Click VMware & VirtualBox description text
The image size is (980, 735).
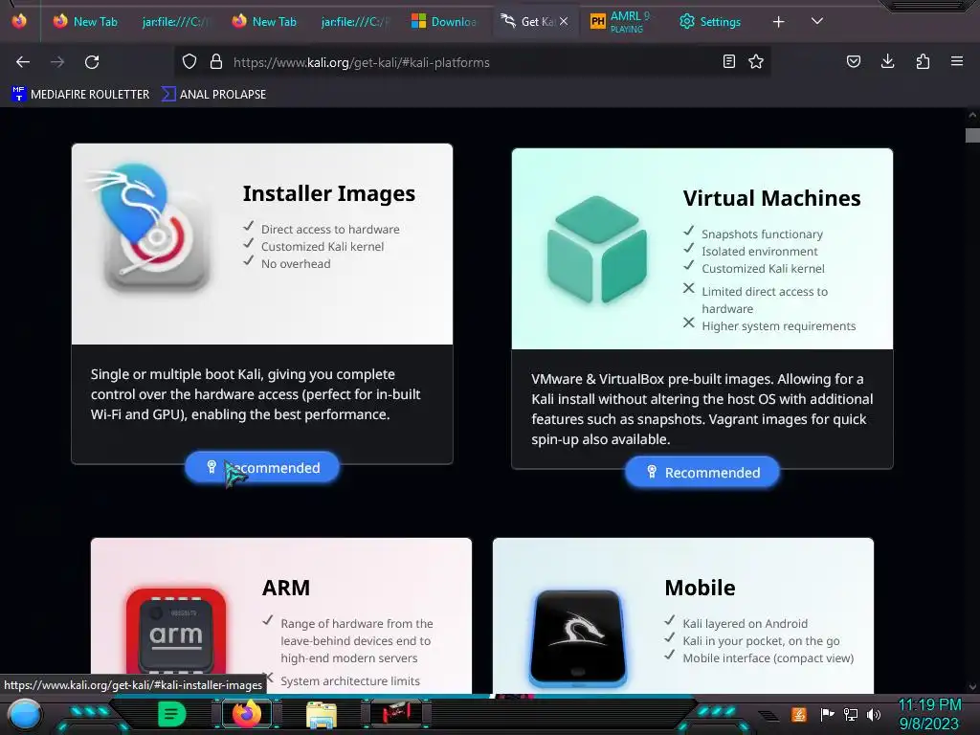tap(702, 410)
